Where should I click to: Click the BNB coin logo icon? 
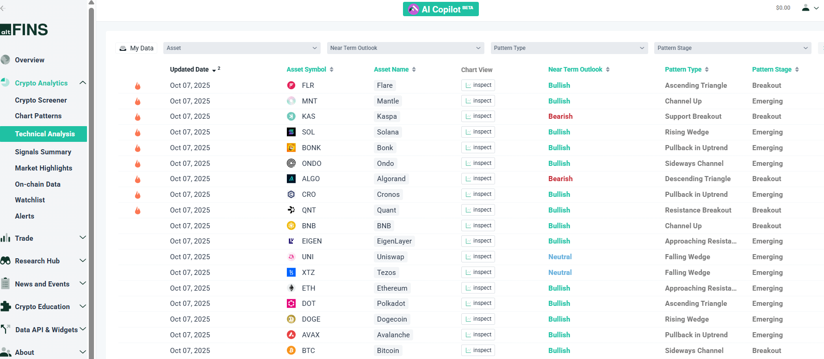click(x=291, y=226)
